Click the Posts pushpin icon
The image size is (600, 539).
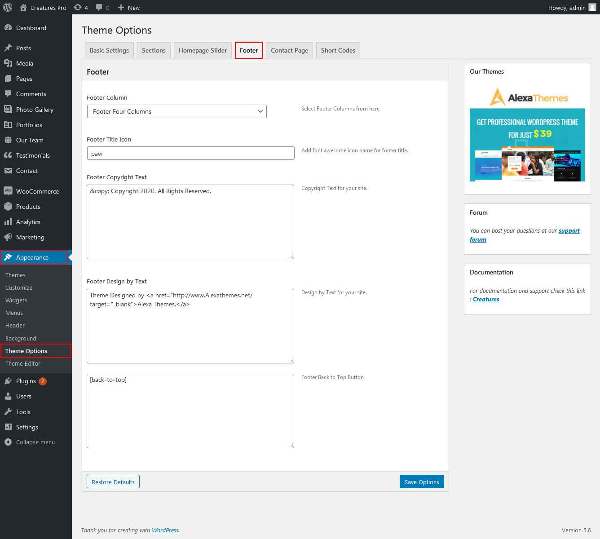(8, 48)
